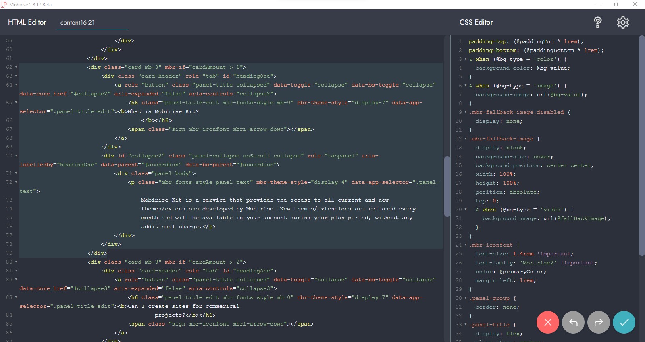Viewport: 645px width, 342px height.
Task: Collapse the fold arrow at HTML line 70
Action: 16,156
